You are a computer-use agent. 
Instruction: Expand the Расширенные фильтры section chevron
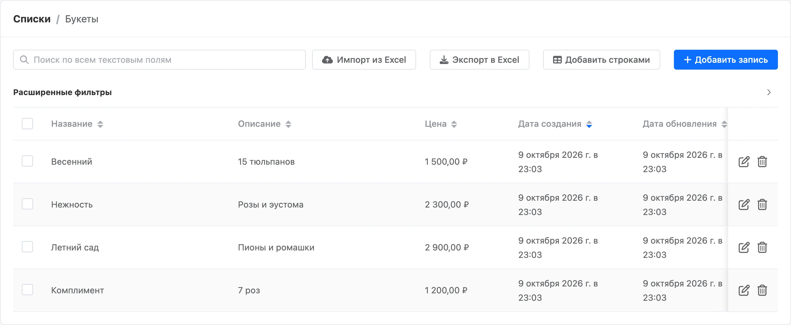769,92
